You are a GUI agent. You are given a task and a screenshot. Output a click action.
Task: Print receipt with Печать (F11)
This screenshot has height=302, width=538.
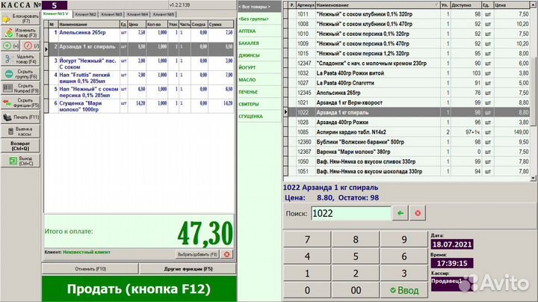20,117
